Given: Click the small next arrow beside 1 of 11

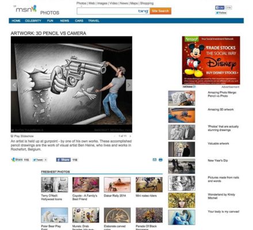Looking at the screenshot, I should 131,136.
